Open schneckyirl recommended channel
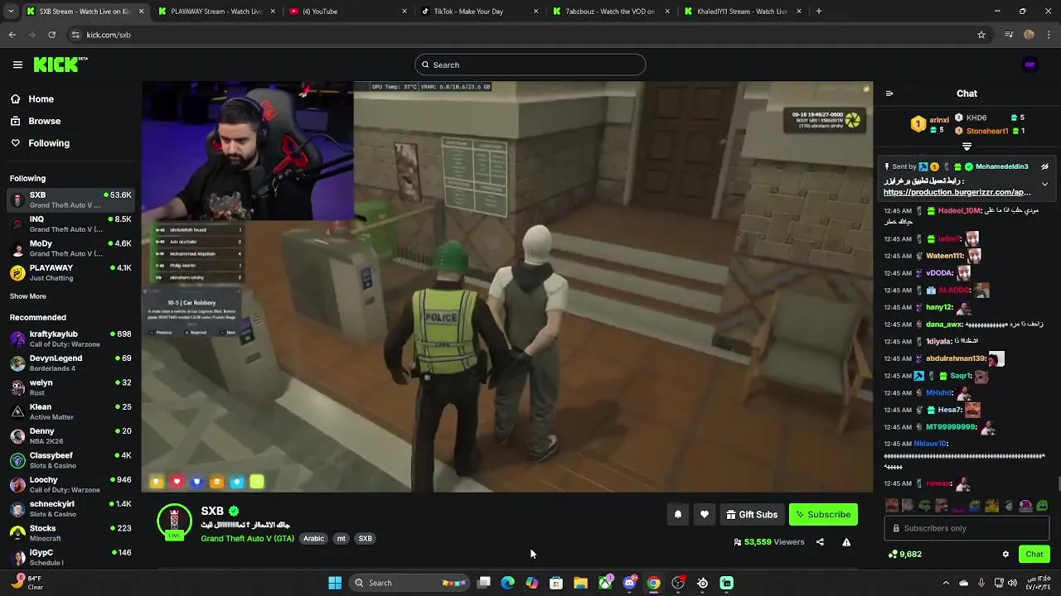The image size is (1061, 596). (x=70, y=508)
